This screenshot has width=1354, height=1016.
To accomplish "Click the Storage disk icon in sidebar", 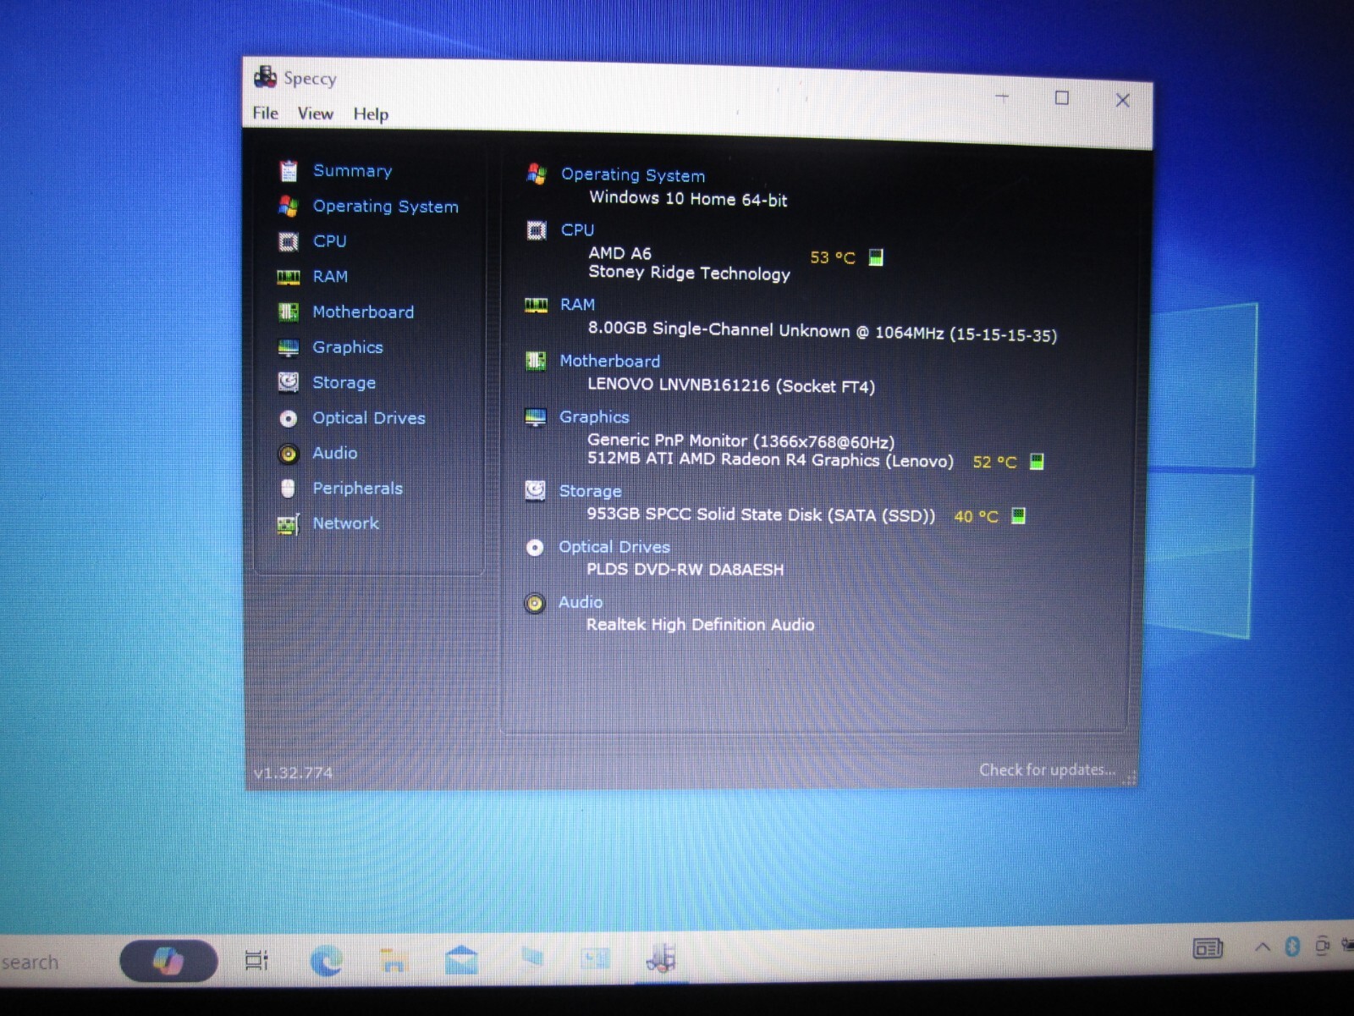I will click(288, 383).
